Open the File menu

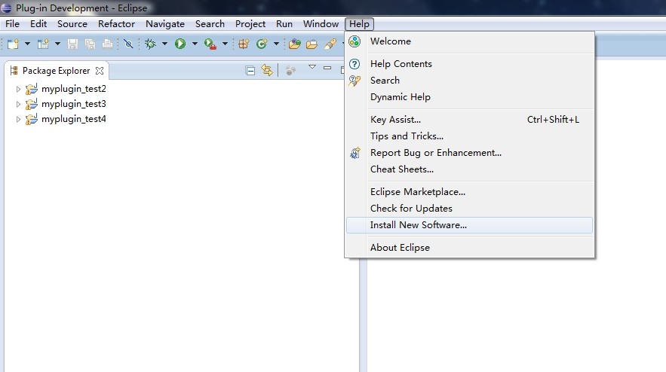tap(12, 24)
